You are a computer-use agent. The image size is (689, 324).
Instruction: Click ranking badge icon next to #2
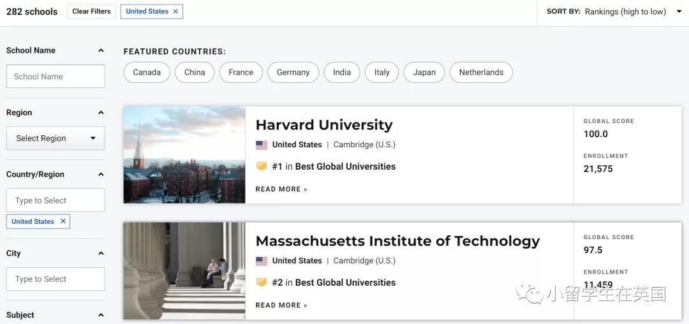tap(262, 283)
